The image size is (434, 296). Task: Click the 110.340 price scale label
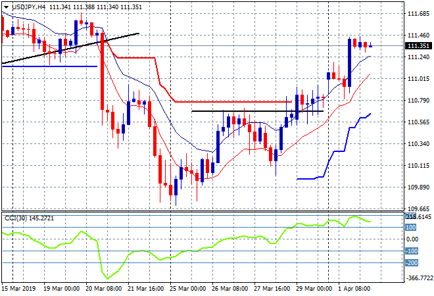tap(418, 143)
